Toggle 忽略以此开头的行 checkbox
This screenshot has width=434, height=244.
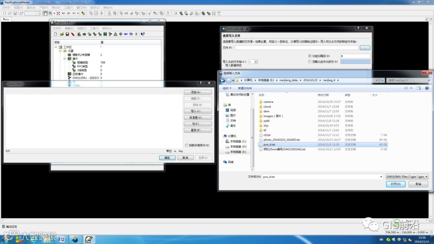pyautogui.click(x=310, y=62)
